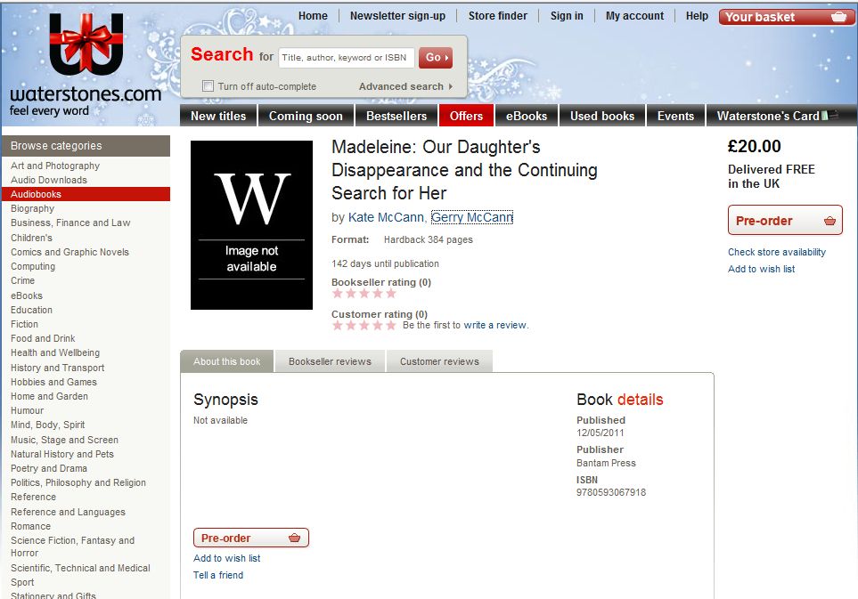Click the write a review link
This screenshot has width=858, height=599.
pos(495,325)
